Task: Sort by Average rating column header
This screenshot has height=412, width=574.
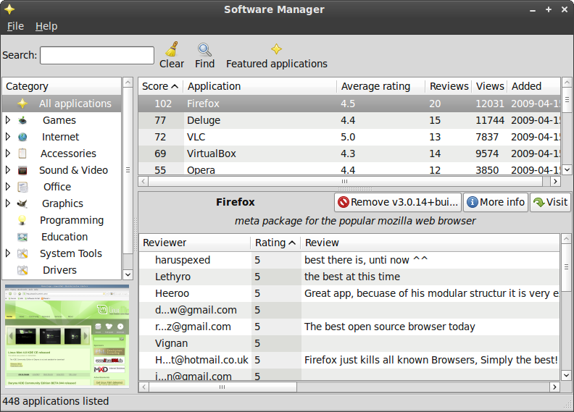Action: (380, 86)
